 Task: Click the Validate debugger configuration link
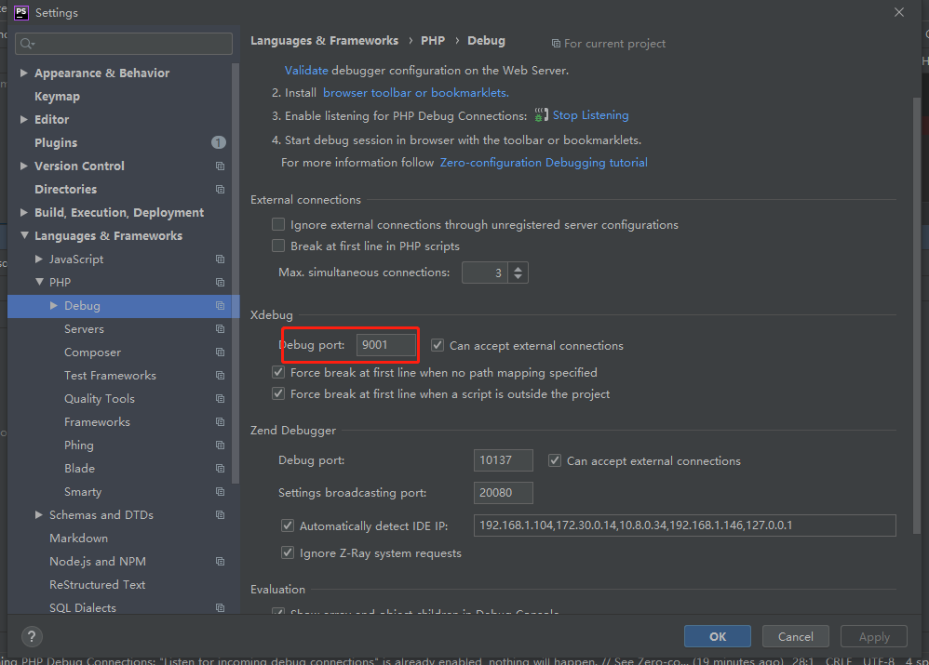(x=305, y=71)
